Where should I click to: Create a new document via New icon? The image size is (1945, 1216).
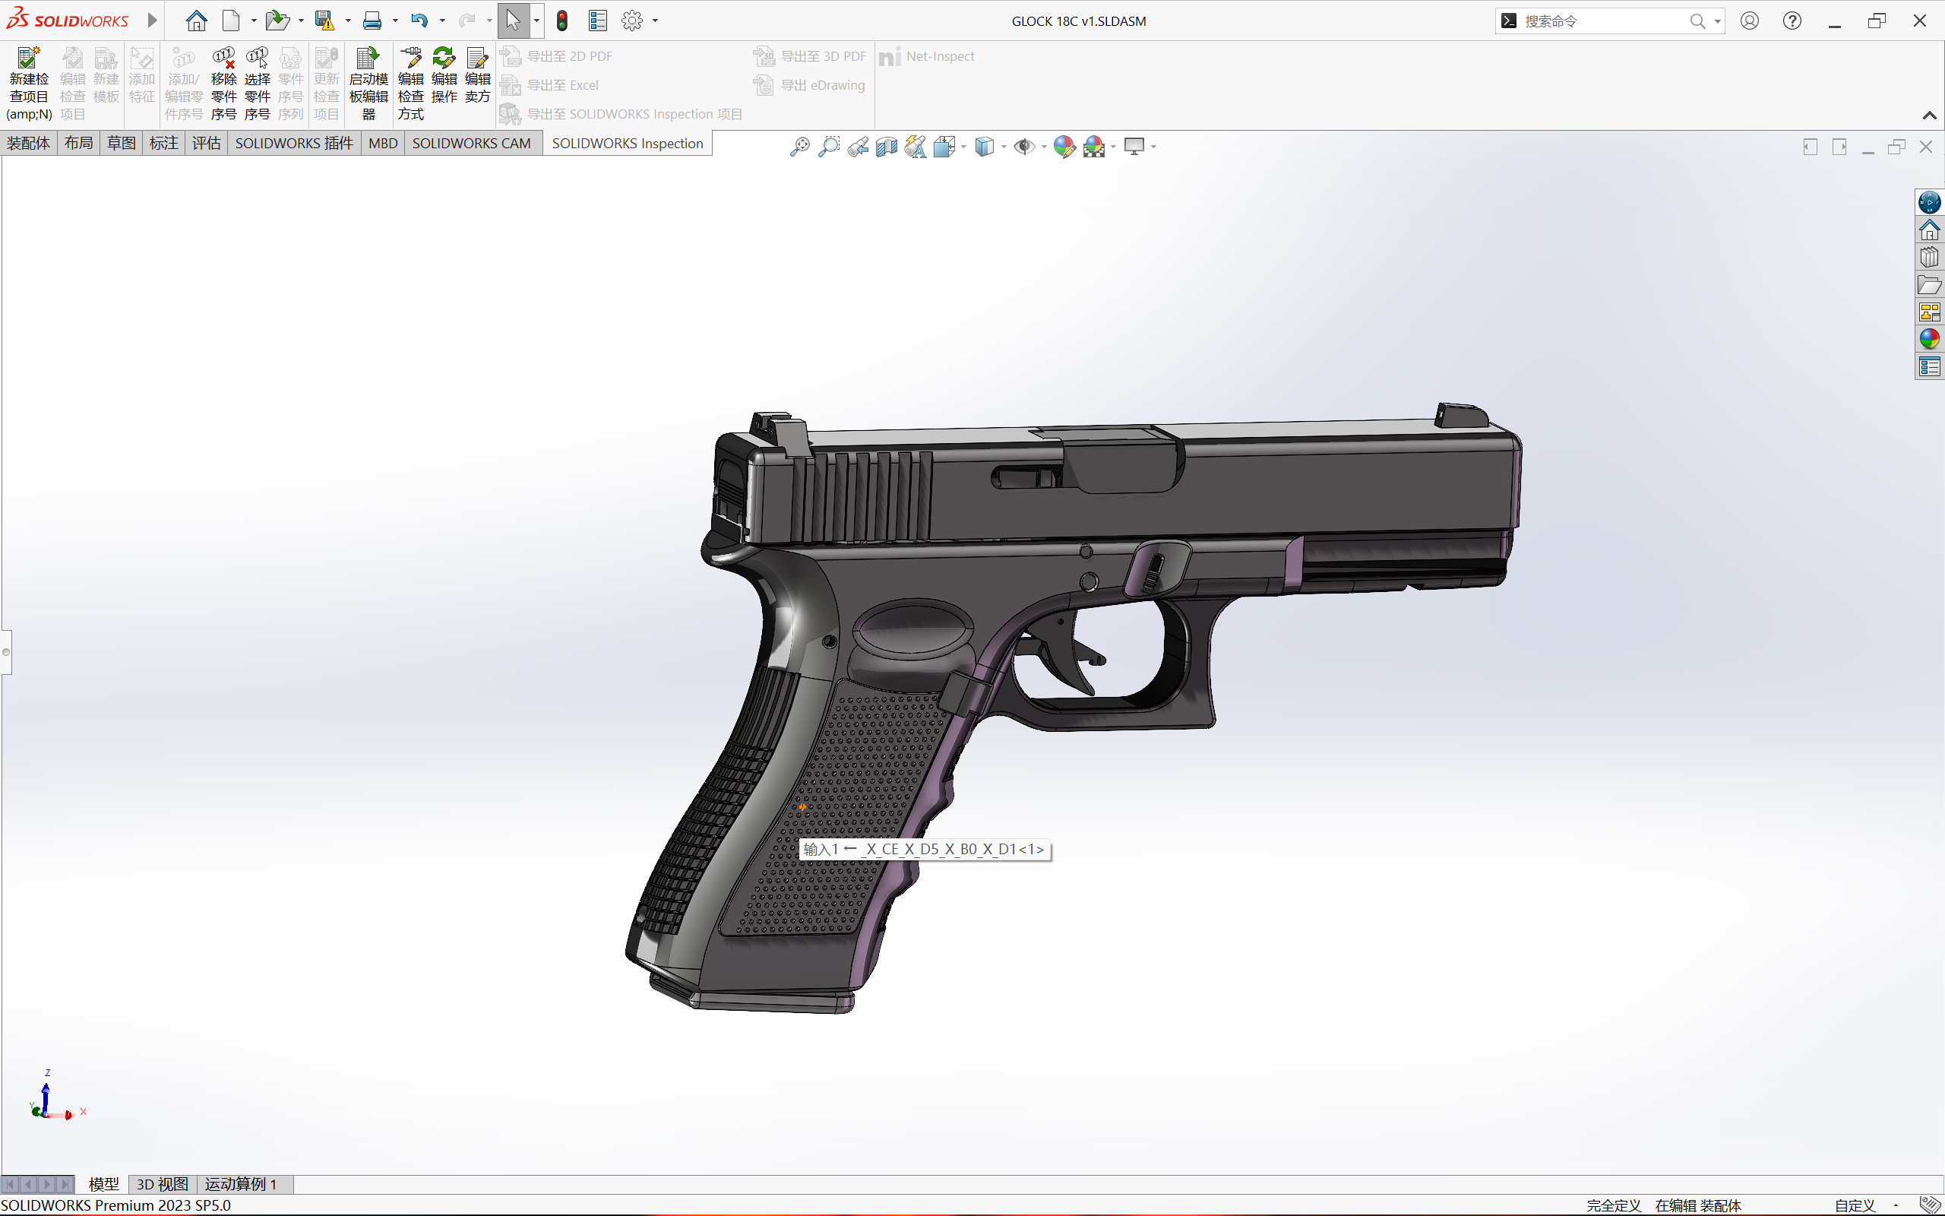(232, 21)
